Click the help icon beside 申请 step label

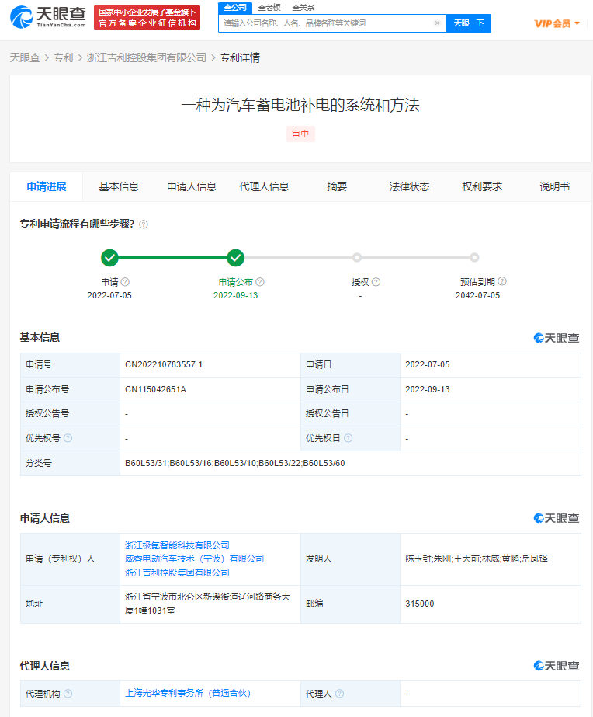[x=125, y=282]
